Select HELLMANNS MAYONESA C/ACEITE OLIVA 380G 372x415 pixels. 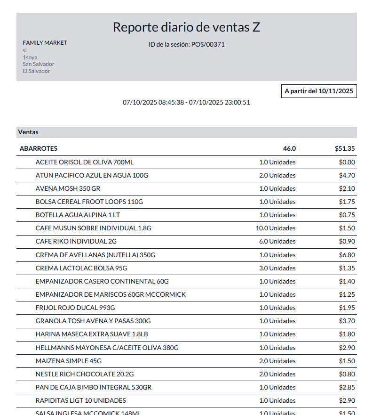click(x=107, y=348)
